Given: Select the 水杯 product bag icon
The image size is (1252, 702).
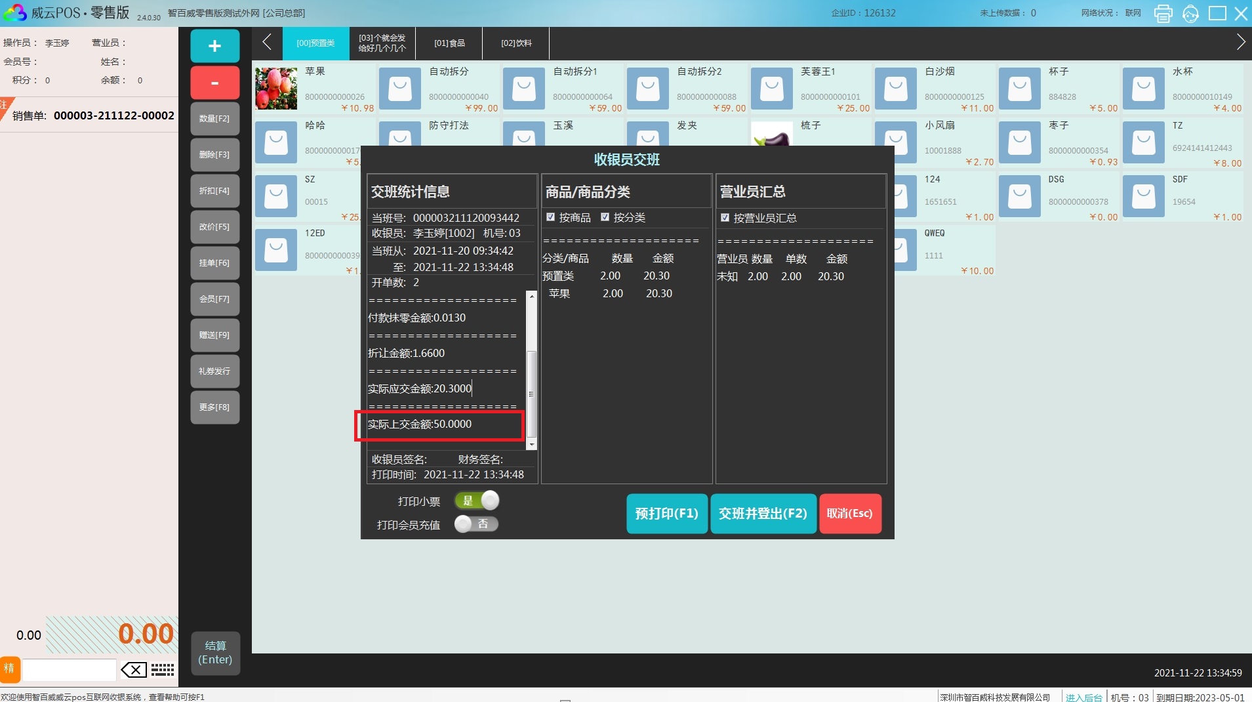Looking at the screenshot, I should point(1143,89).
